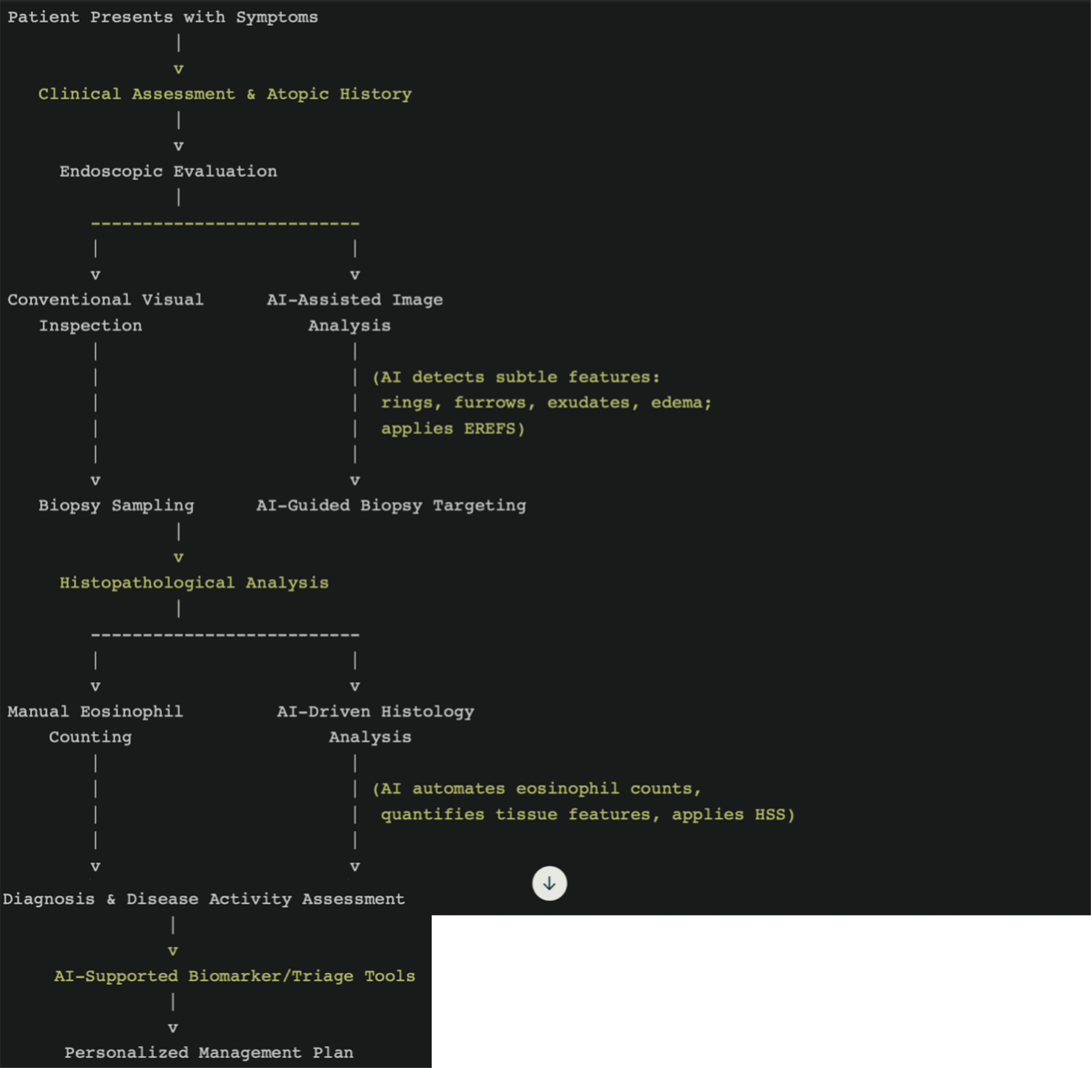
Task: Click 'AI-Driven Histology' branch label
Action: 375,711
